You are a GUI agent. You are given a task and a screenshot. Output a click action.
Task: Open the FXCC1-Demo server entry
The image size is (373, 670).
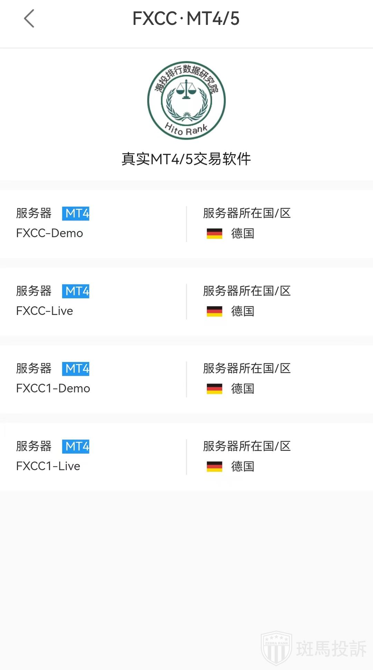(53, 389)
